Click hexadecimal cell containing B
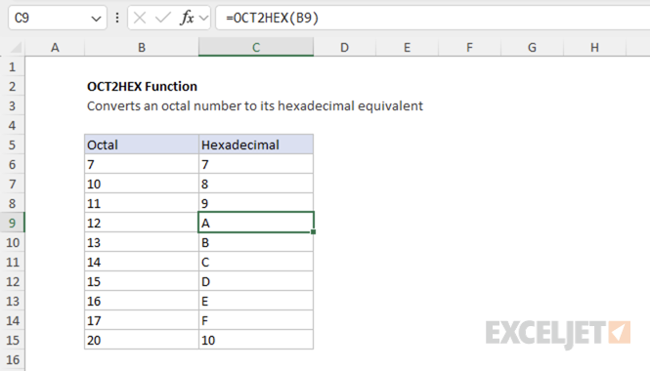The image size is (650, 371). (256, 242)
